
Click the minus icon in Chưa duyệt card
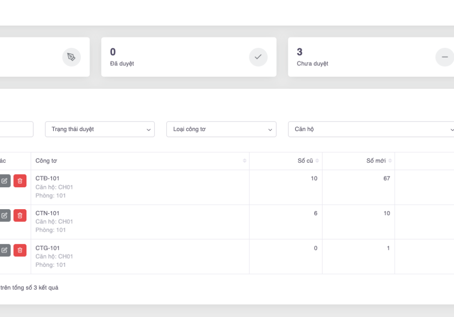click(444, 57)
